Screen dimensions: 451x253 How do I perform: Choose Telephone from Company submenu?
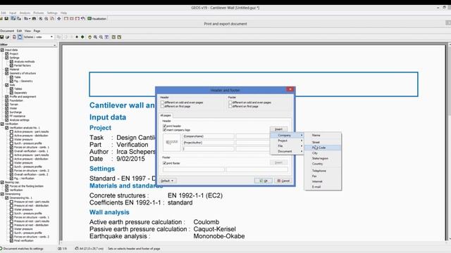tap(323, 171)
